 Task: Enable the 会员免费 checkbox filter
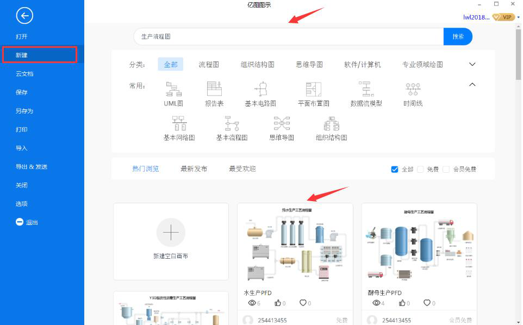click(446, 170)
